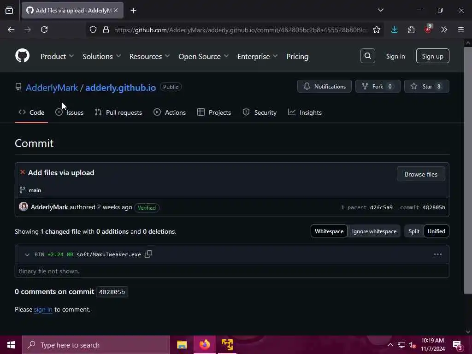
Task: Open the list all tabs dropdown
Action: pos(380,10)
